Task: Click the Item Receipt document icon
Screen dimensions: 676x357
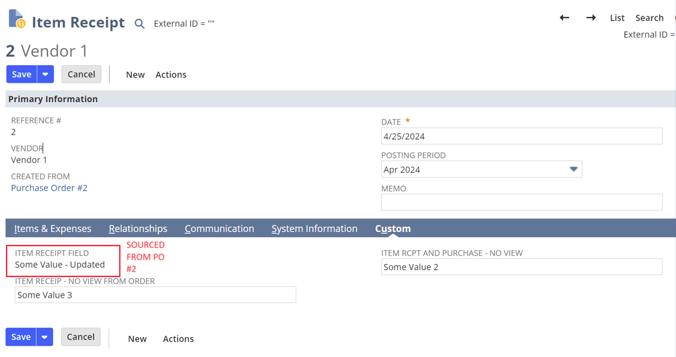Action: [x=16, y=19]
